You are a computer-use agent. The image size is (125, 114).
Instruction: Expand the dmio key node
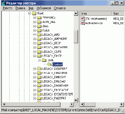tap(35, 26)
